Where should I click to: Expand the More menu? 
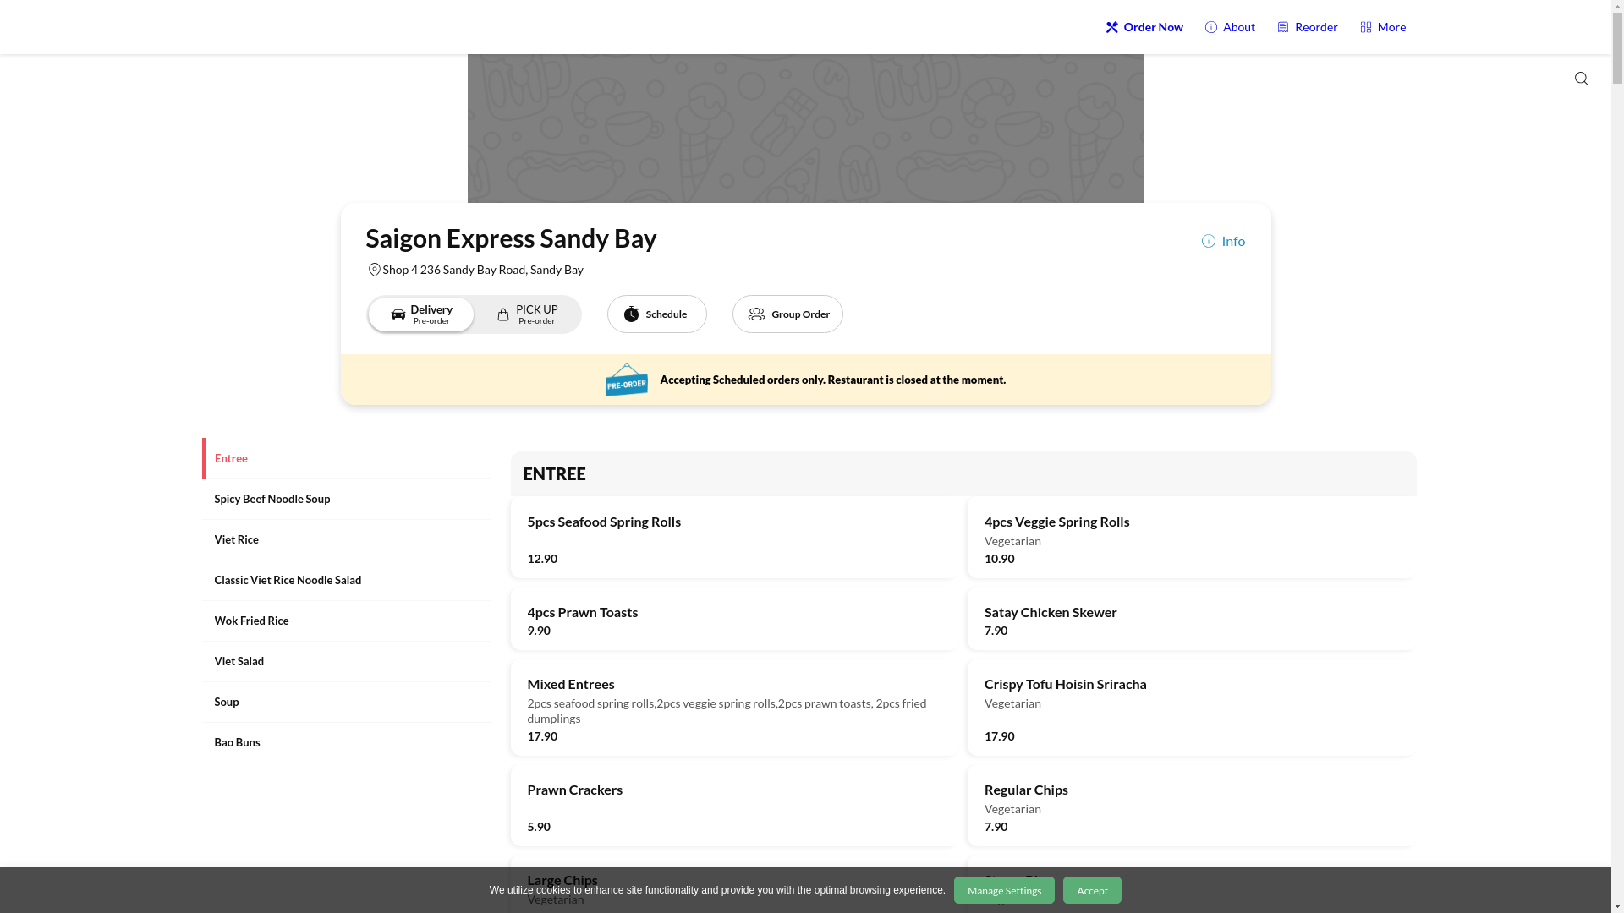[1383, 27]
